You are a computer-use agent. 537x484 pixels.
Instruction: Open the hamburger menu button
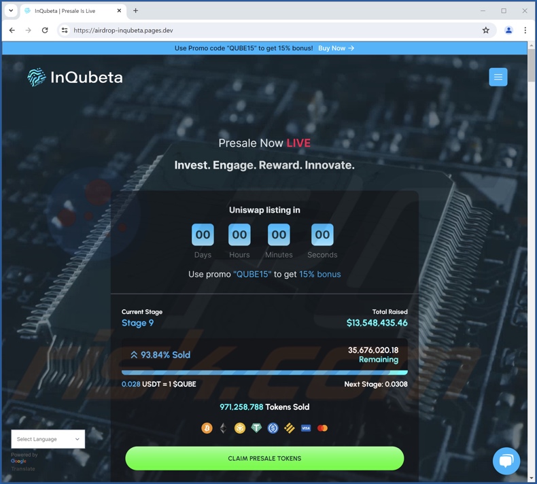[x=498, y=77]
